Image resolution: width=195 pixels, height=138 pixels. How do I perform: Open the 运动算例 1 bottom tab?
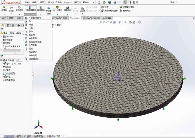[39, 136]
